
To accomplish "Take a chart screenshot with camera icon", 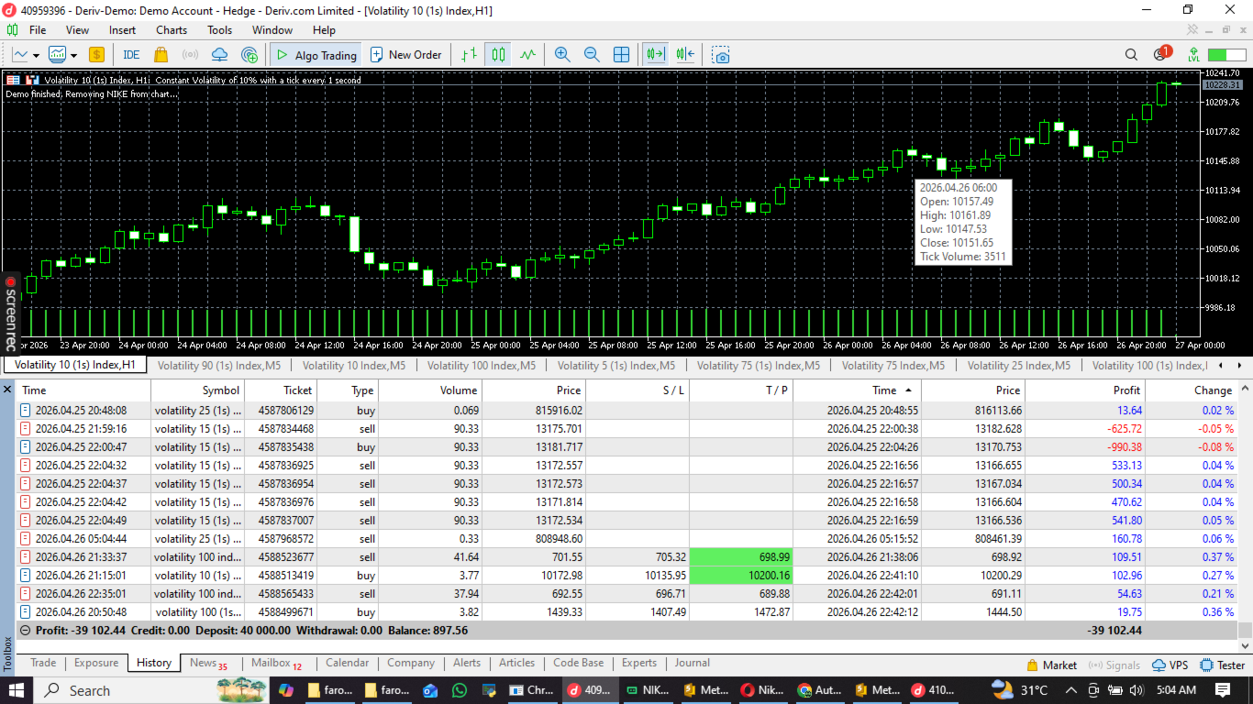I will (721, 55).
